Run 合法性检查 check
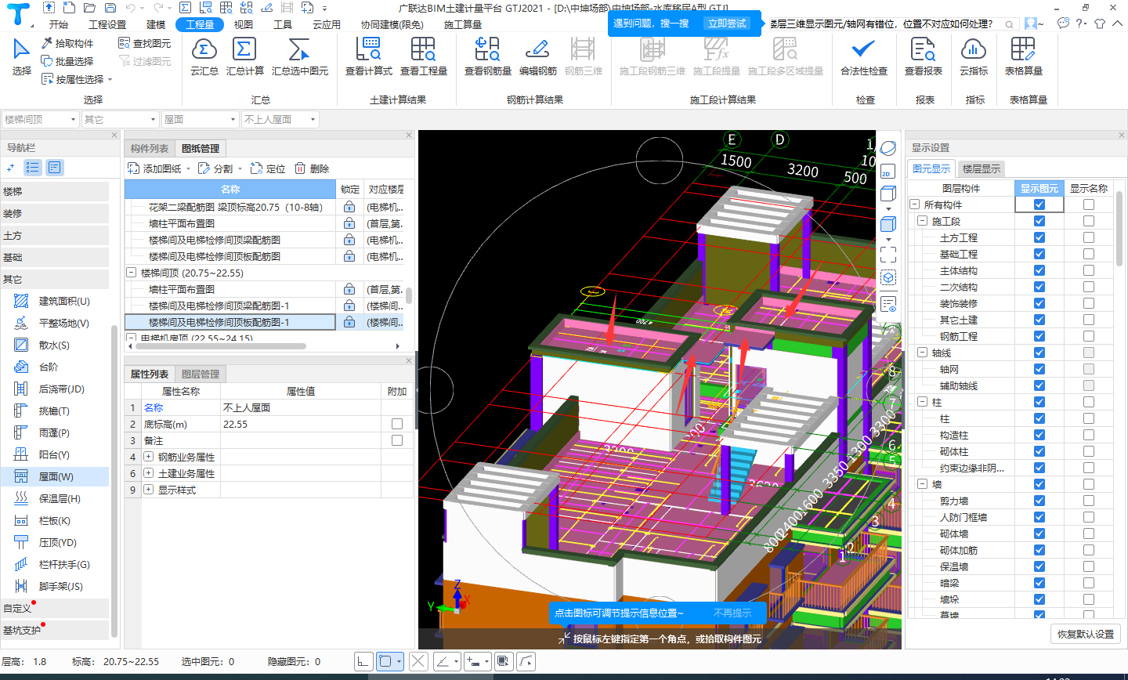Screen dimensions: 1128x680 [863, 56]
